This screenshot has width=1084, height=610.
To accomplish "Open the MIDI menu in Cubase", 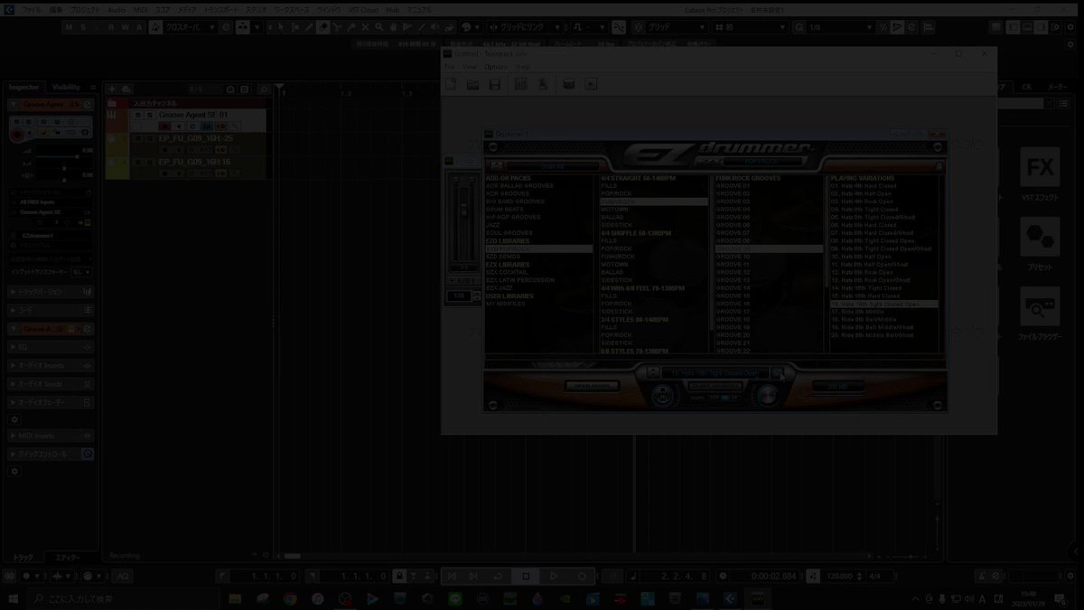I will [x=140, y=8].
